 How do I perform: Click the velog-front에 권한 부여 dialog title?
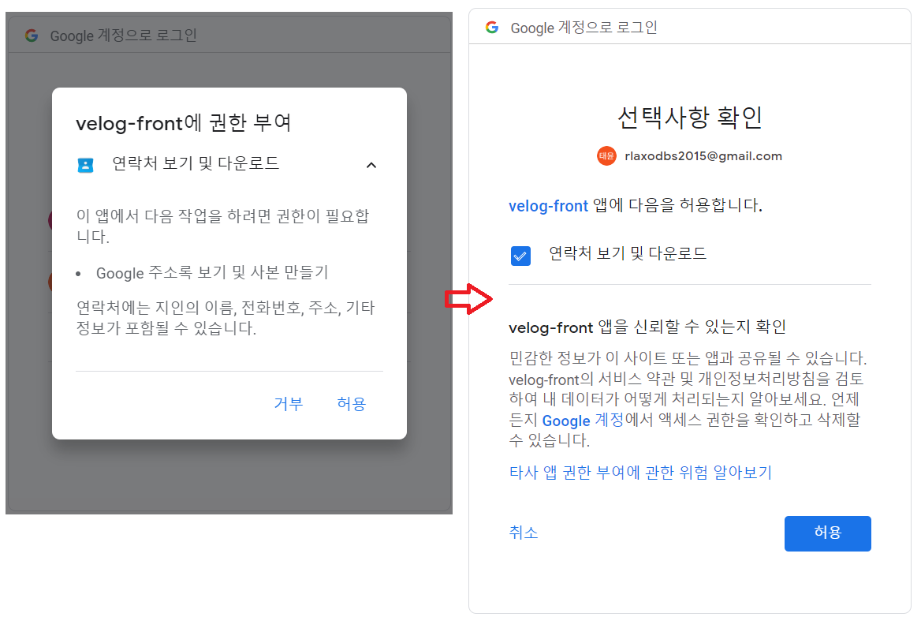pos(183,123)
